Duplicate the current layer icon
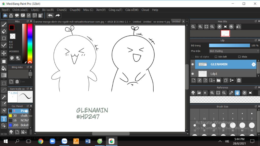The width and height of the screenshot is (260, 146). click(225, 80)
